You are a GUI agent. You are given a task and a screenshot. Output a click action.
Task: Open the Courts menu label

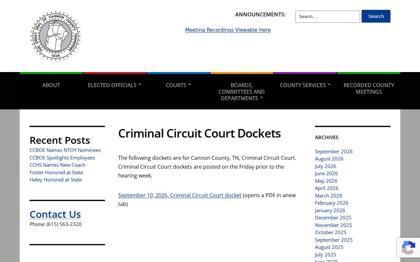[176, 85]
